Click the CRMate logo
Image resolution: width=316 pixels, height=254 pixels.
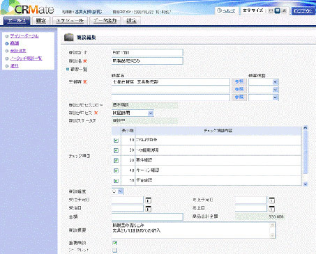tap(27, 8)
